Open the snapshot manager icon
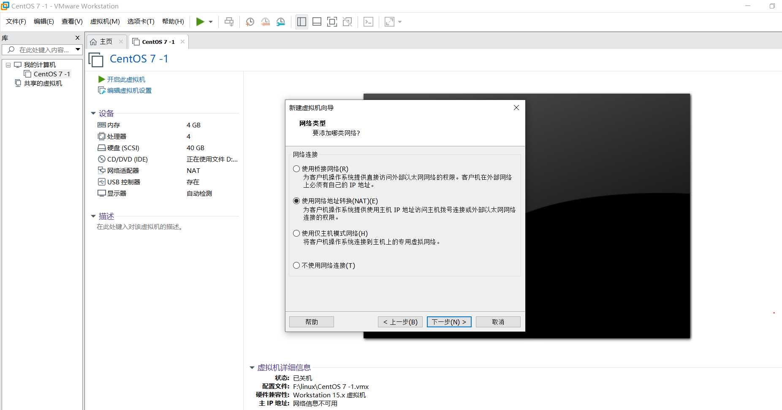The height and width of the screenshot is (410, 782). click(x=281, y=22)
